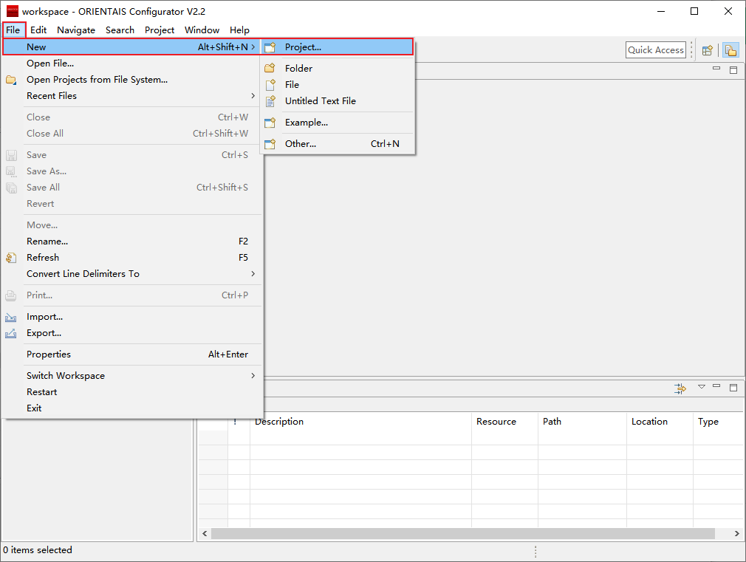Screen dimensions: 746x562
Task: Click Exit in the File menu
Action: pos(34,408)
